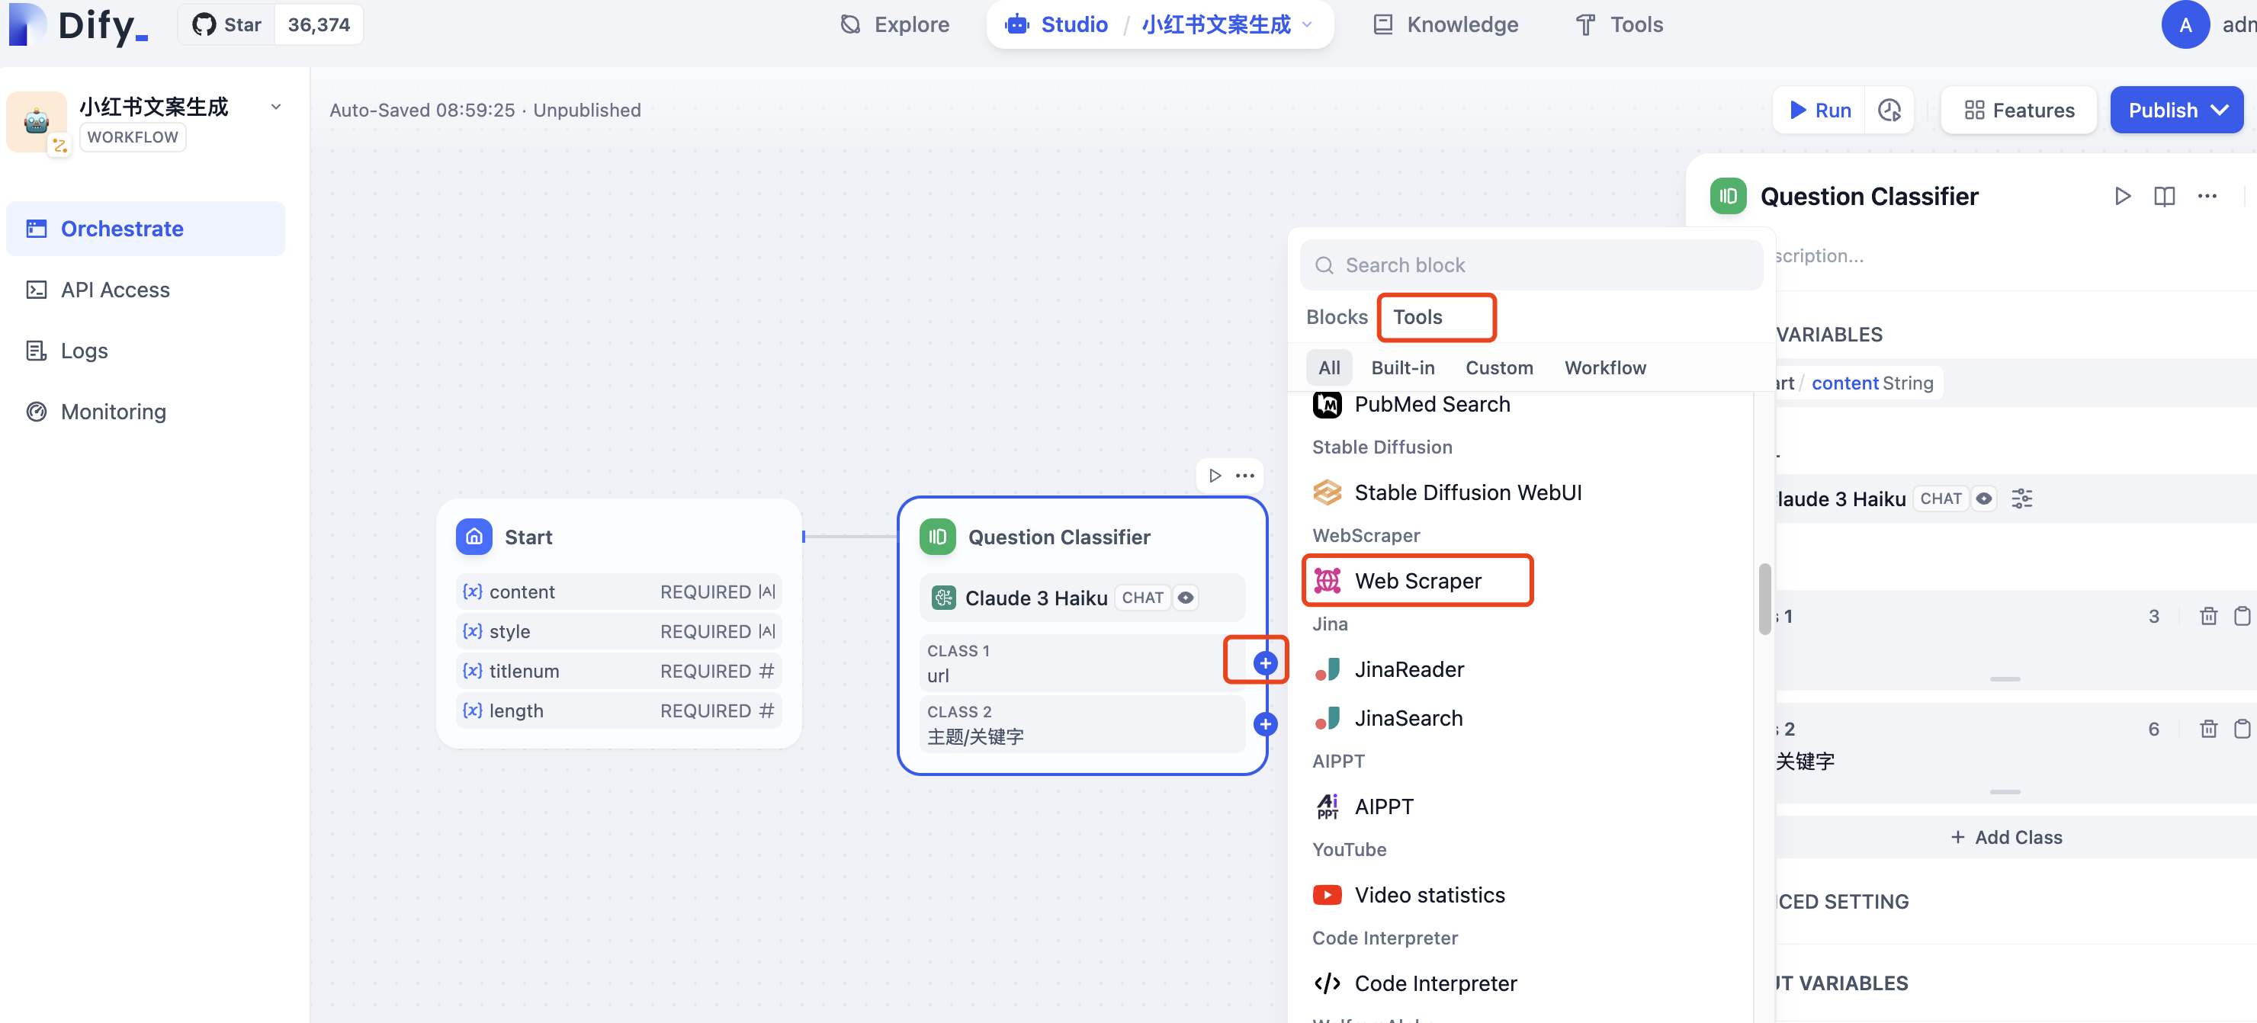Screen dimensions: 2257x1023
Task: Open Orchestrate in the sidebar
Action: 146,229
